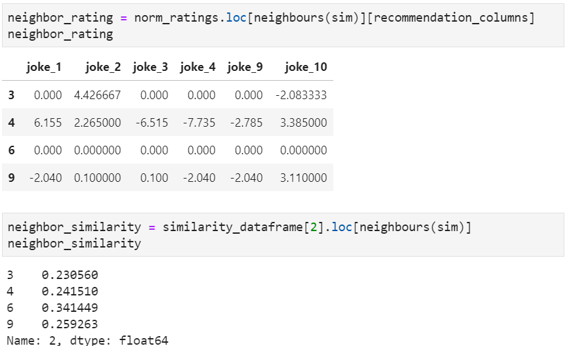Image resolution: width=567 pixels, height=346 pixels.
Task: Click the joke_3 column header
Action: [x=150, y=67]
